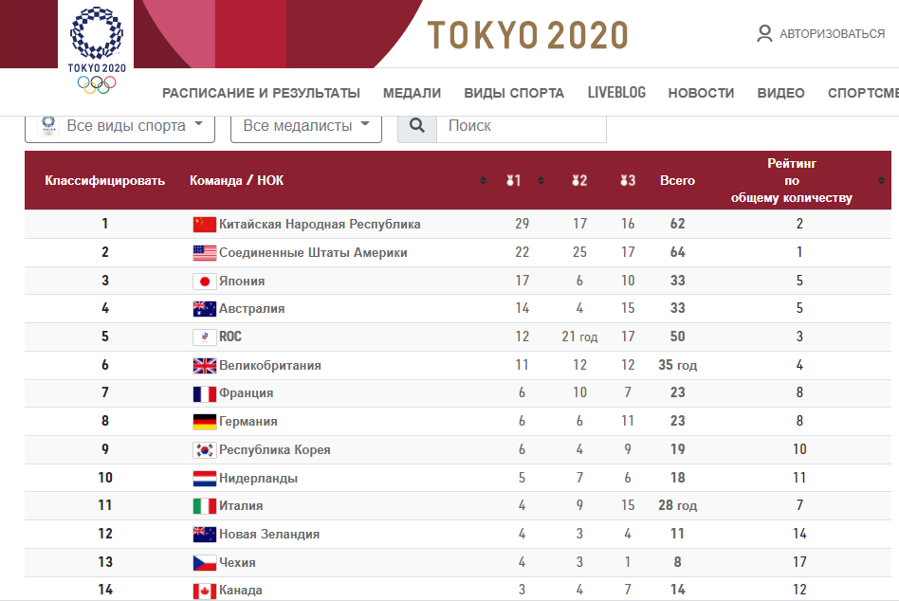Click the Japan flag icon
Screen dimensions: 899x601
(x=204, y=282)
